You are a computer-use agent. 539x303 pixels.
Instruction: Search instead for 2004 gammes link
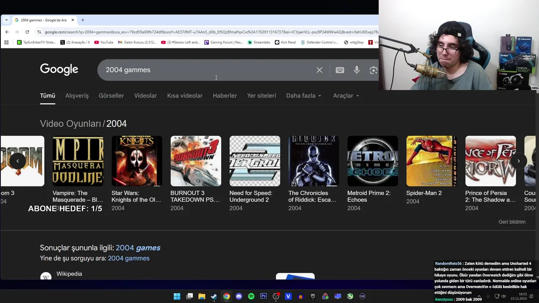pyautogui.click(x=128, y=258)
